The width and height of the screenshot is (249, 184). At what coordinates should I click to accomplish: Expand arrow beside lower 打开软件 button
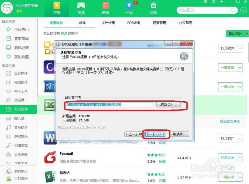pos(240,138)
